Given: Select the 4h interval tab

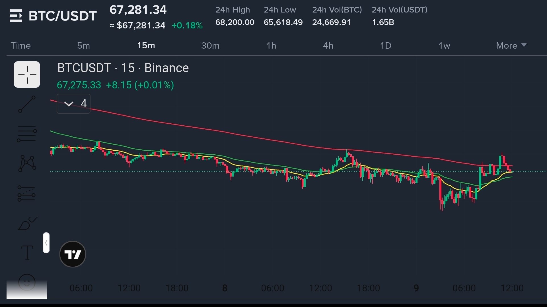Looking at the screenshot, I should click(328, 45).
